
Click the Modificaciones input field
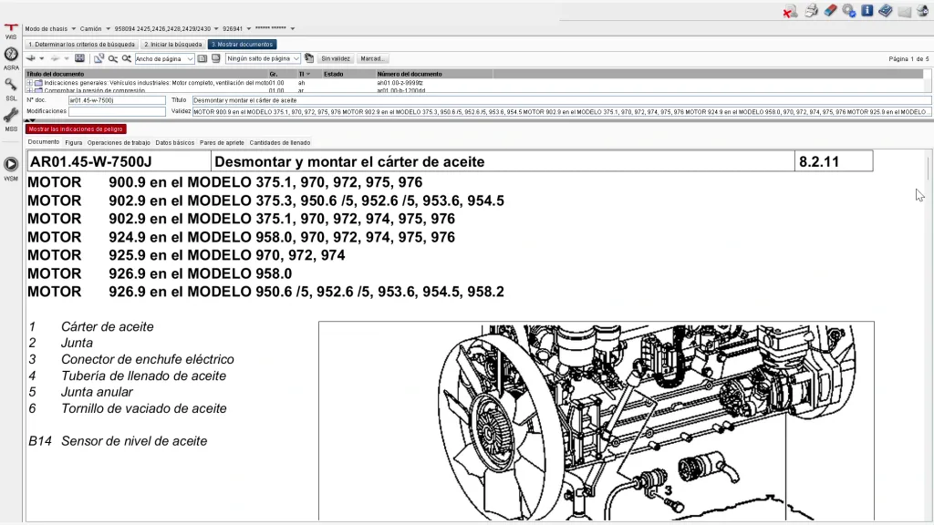(117, 111)
